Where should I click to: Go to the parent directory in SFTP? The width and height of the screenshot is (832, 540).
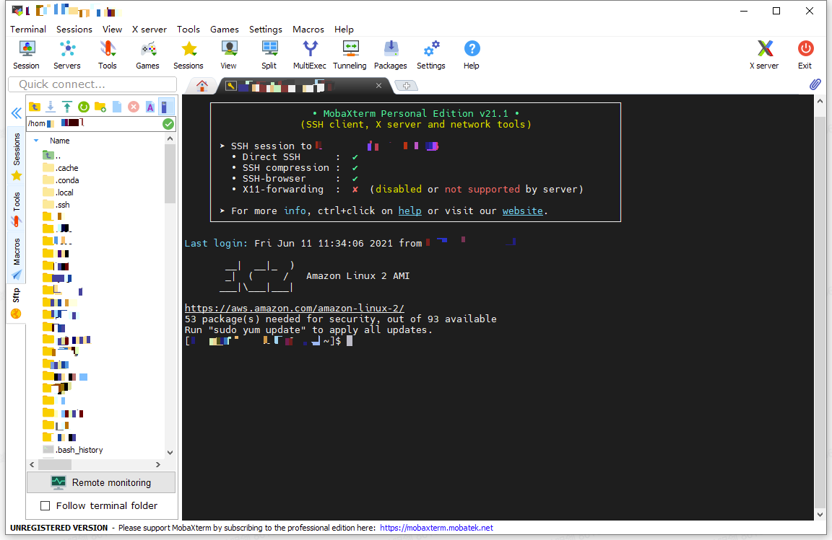(x=34, y=107)
